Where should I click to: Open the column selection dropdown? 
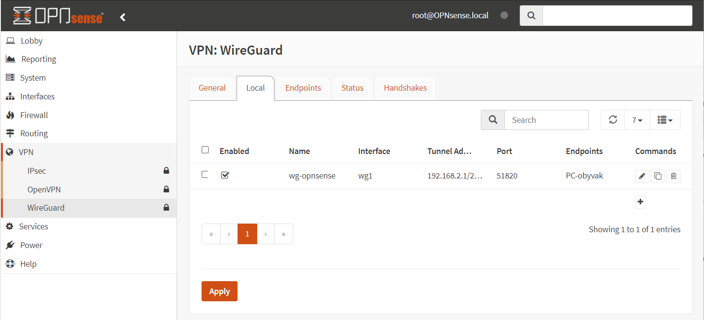665,120
